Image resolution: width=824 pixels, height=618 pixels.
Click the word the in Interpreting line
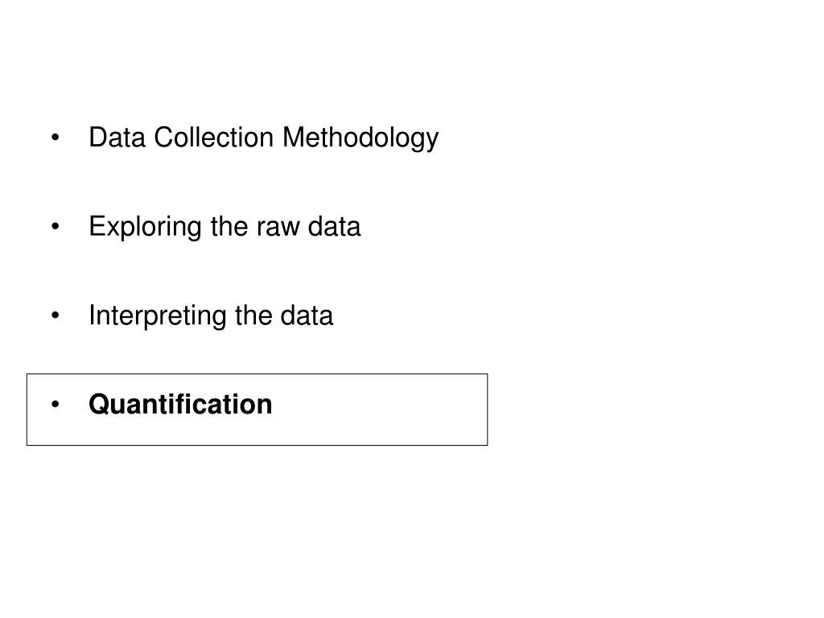click(x=253, y=315)
